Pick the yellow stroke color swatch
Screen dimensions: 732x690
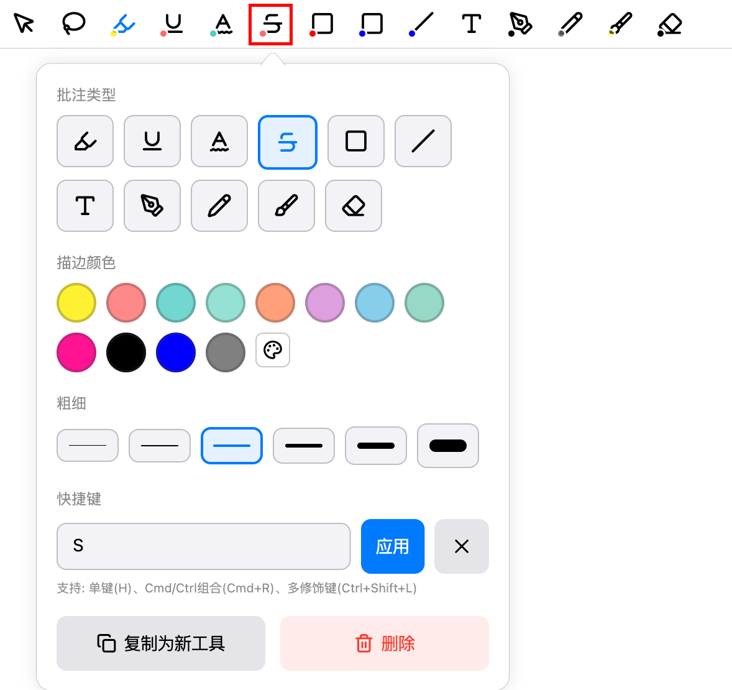[x=76, y=303]
